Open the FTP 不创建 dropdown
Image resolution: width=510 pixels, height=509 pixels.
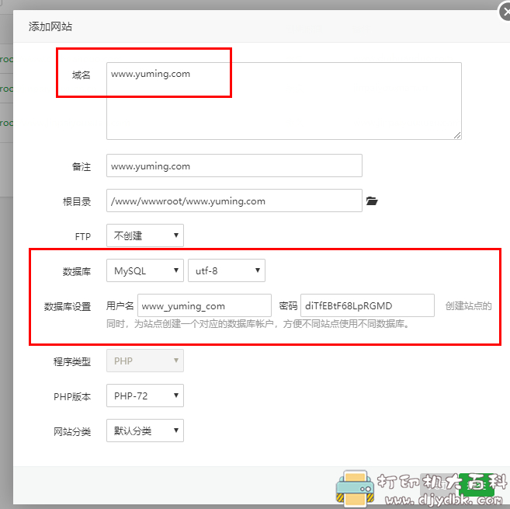(x=145, y=235)
